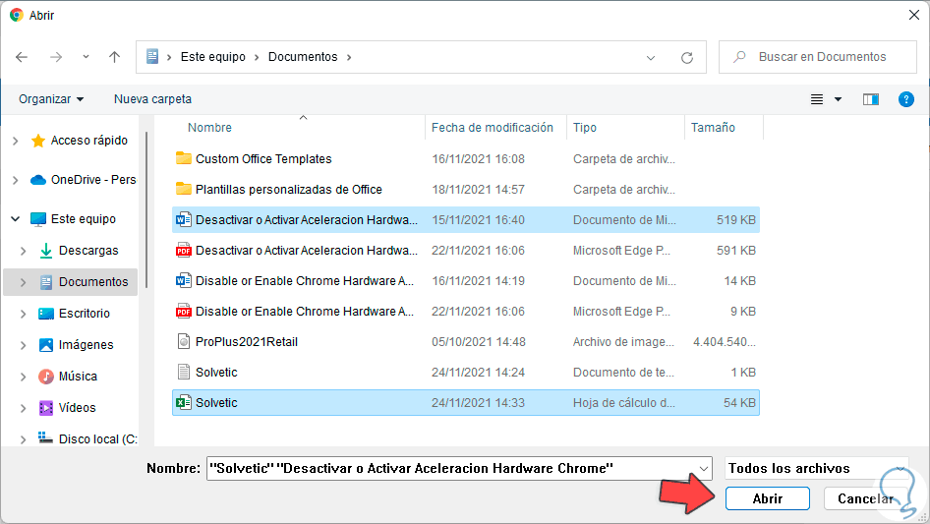
Task: Click the sidebar navigation pane scrollbar
Action: click(145, 210)
